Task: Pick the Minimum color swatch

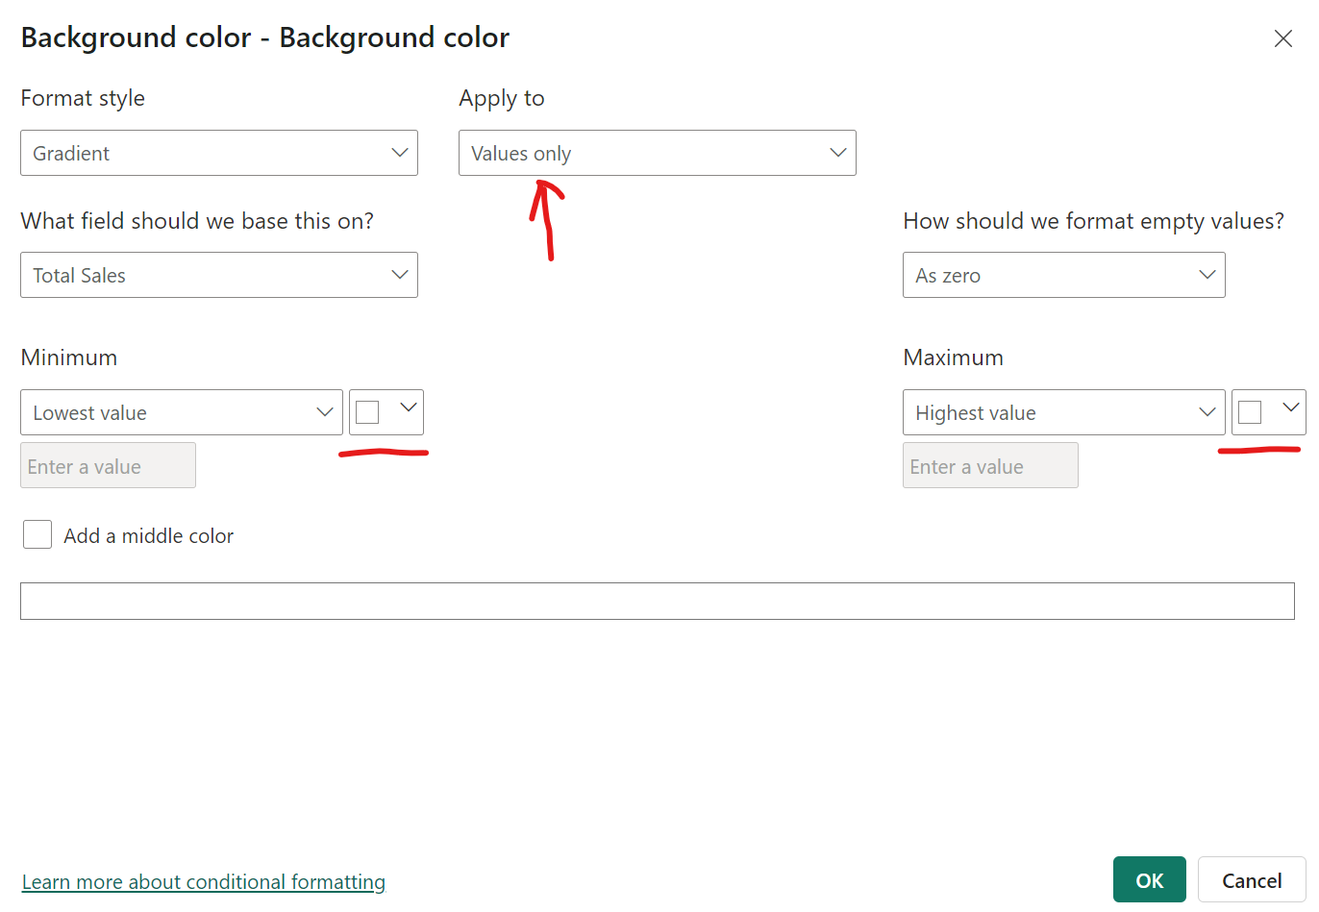Action: 386,412
